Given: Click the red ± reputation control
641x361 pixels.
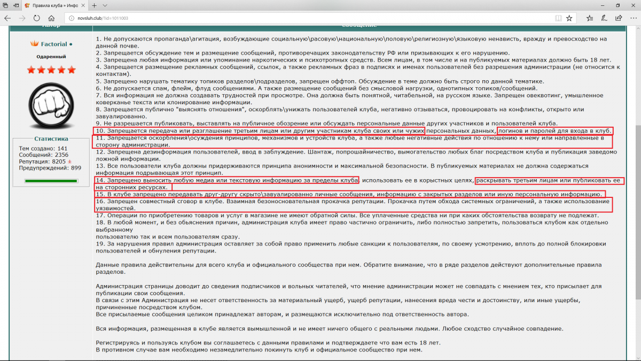Looking at the screenshot, I should click(x=69, y=161).
